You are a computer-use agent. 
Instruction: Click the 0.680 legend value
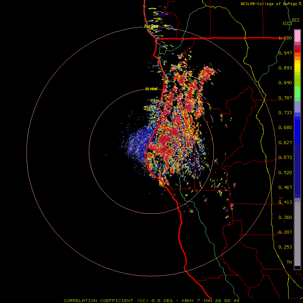coord(285,128)
